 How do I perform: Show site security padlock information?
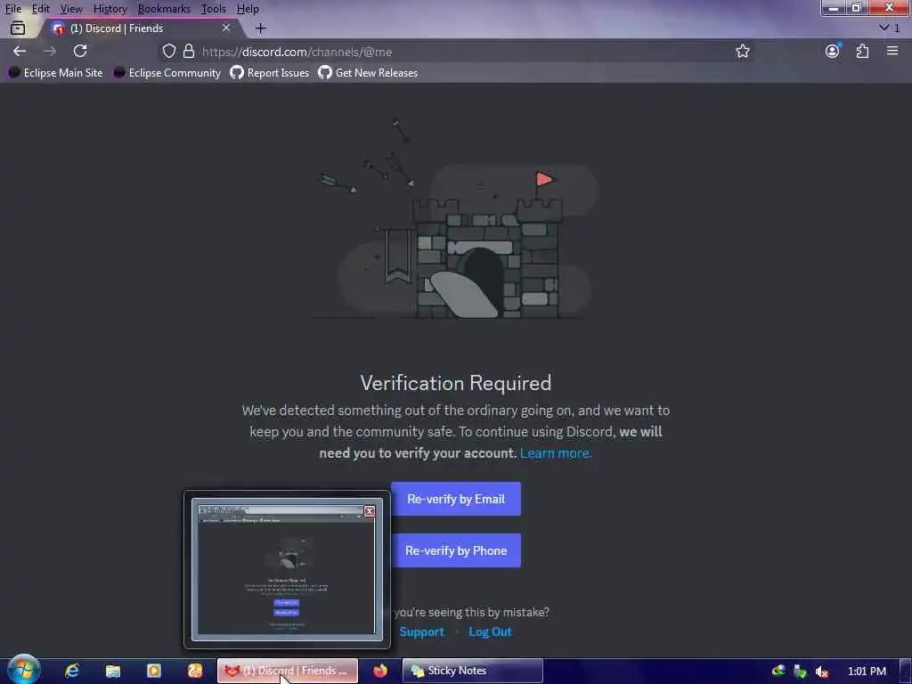[x=189, y=51]
